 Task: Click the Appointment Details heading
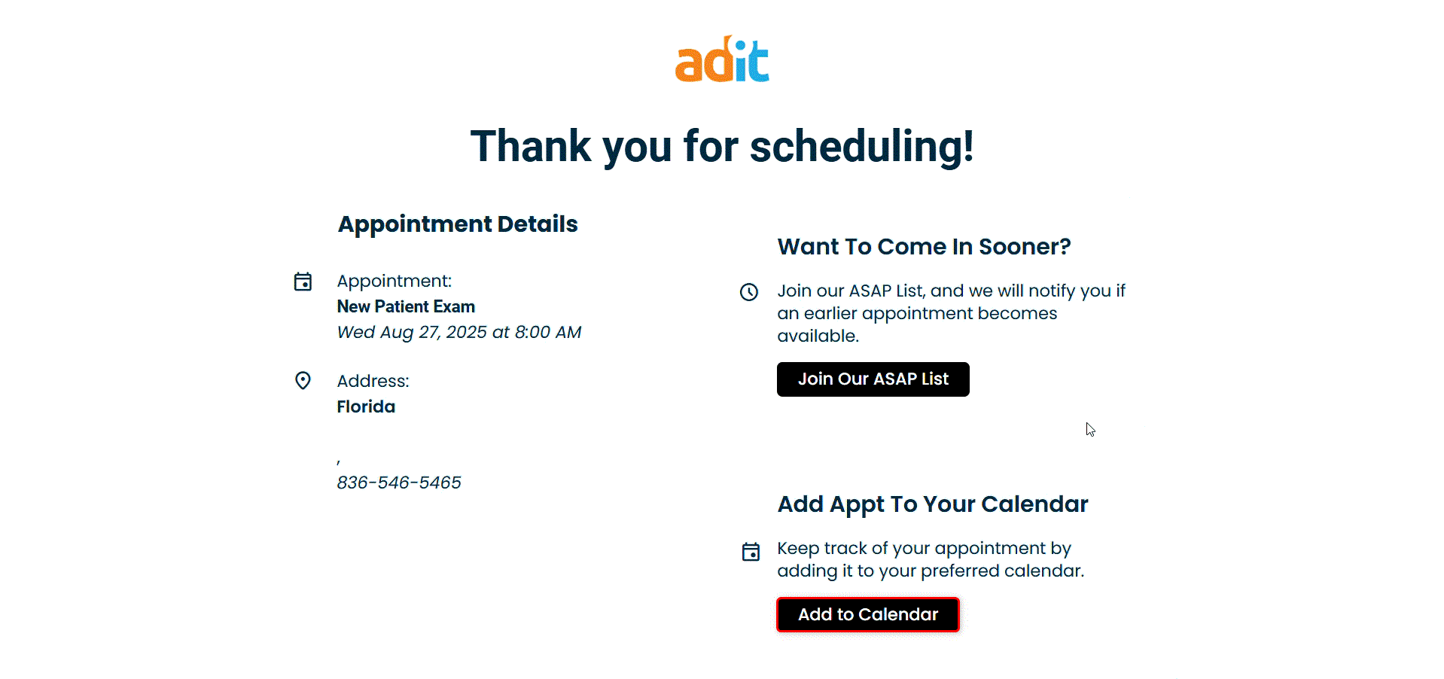pos(458,224)
